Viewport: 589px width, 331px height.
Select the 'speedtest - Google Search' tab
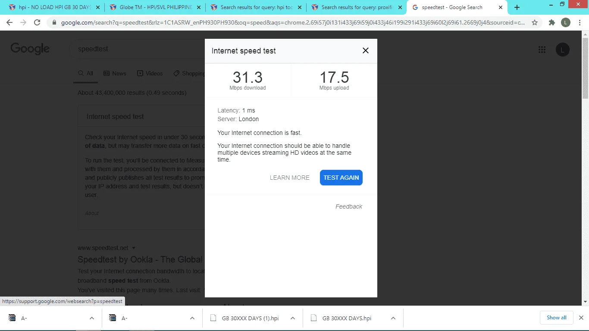click(458, 7)
